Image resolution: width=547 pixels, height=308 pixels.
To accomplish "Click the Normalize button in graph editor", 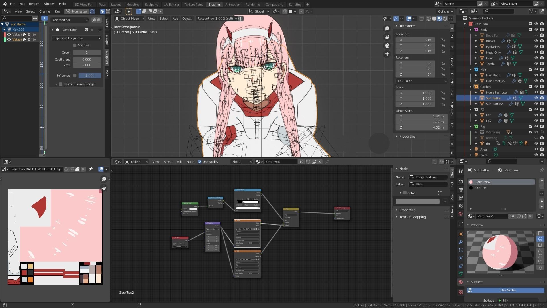I will (x=77, y=11).
